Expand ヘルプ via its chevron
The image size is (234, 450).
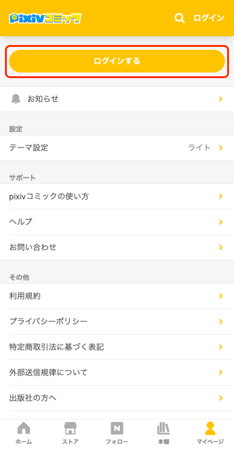coord(220,222)
